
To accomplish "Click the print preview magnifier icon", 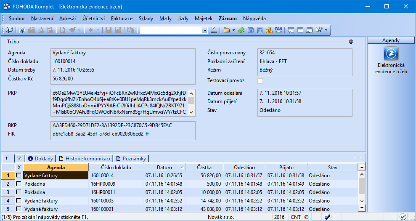I will click(x=41, y=30).
